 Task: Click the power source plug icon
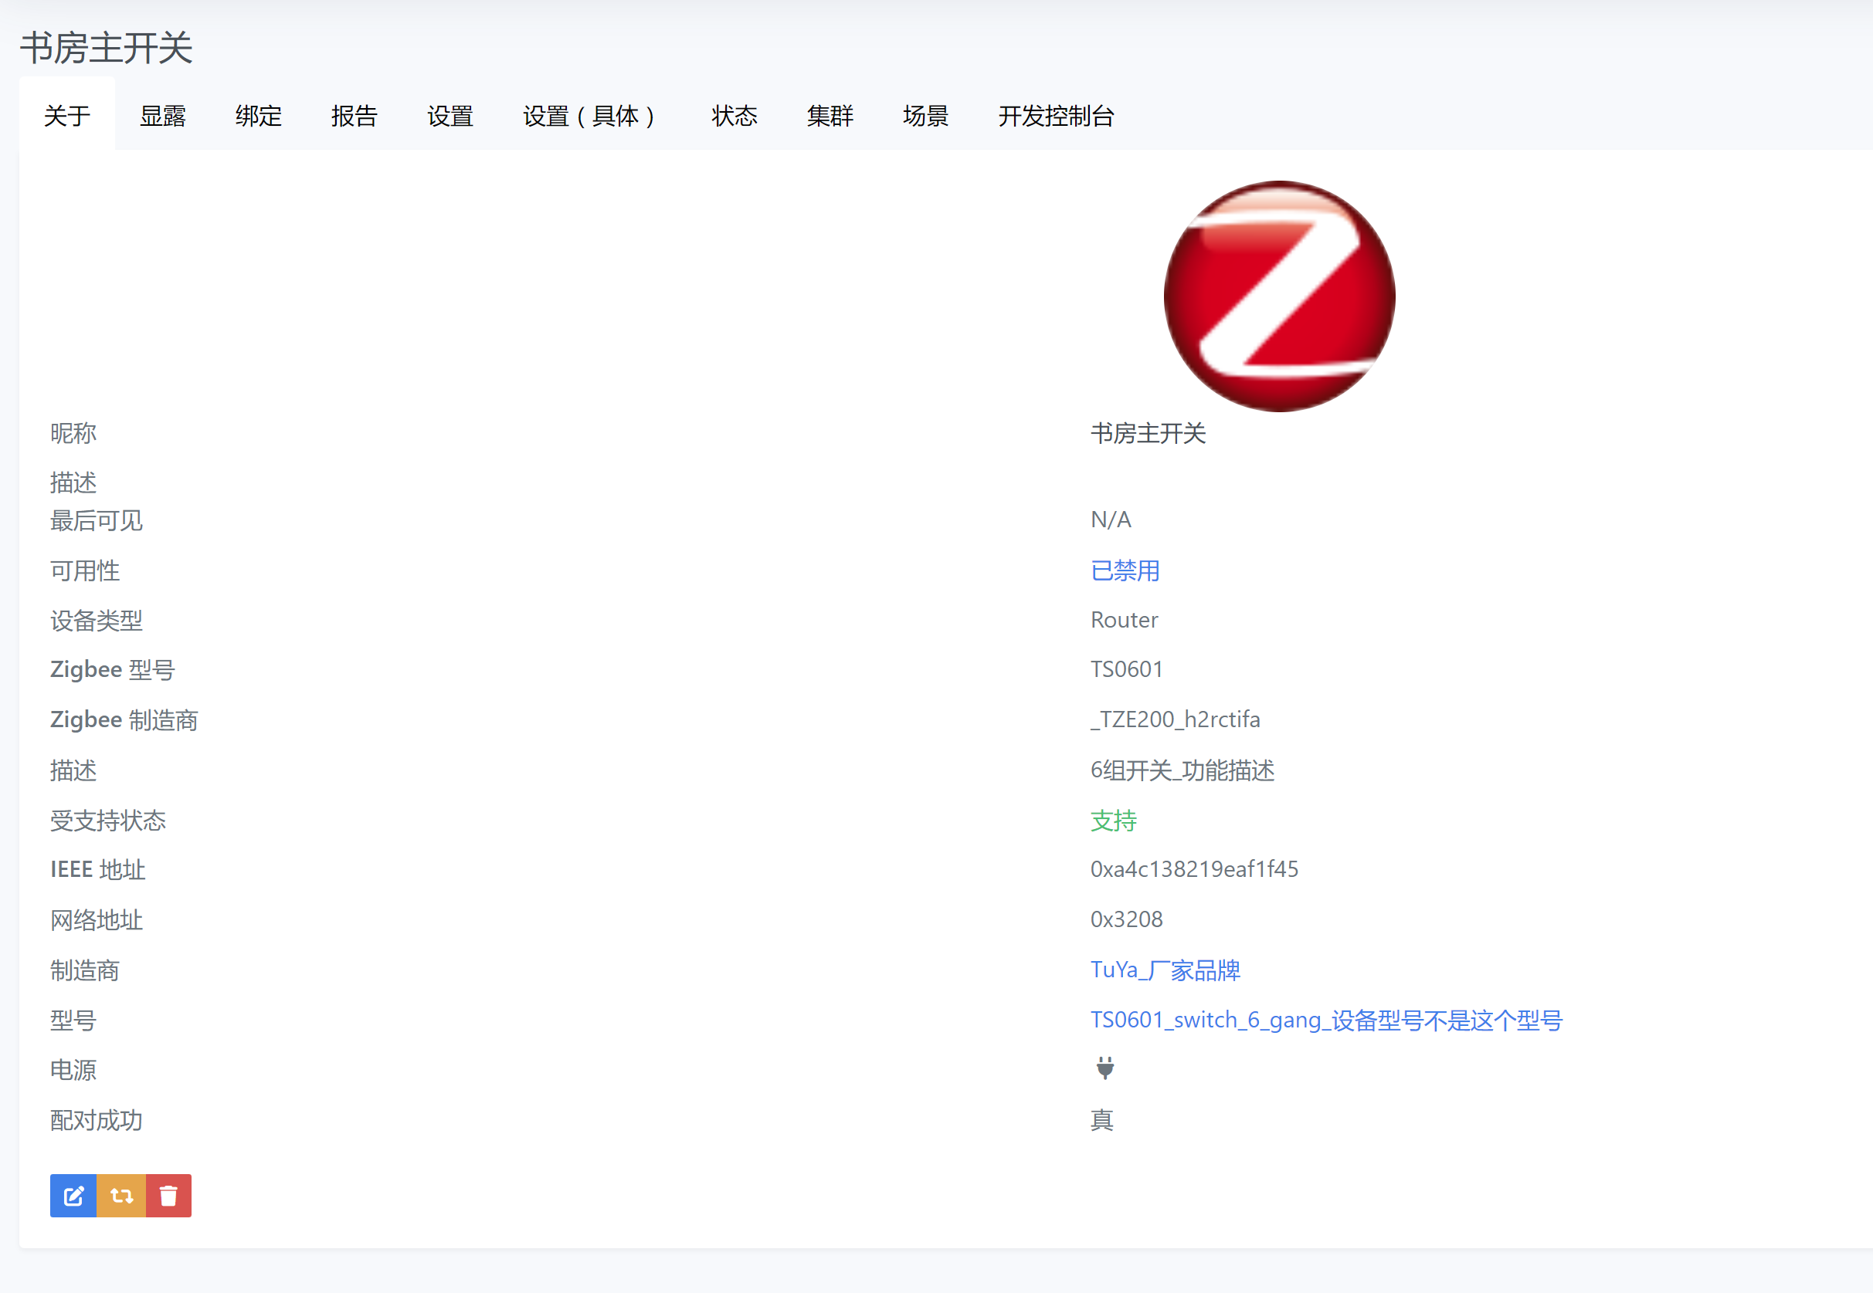(1104, 1069)
